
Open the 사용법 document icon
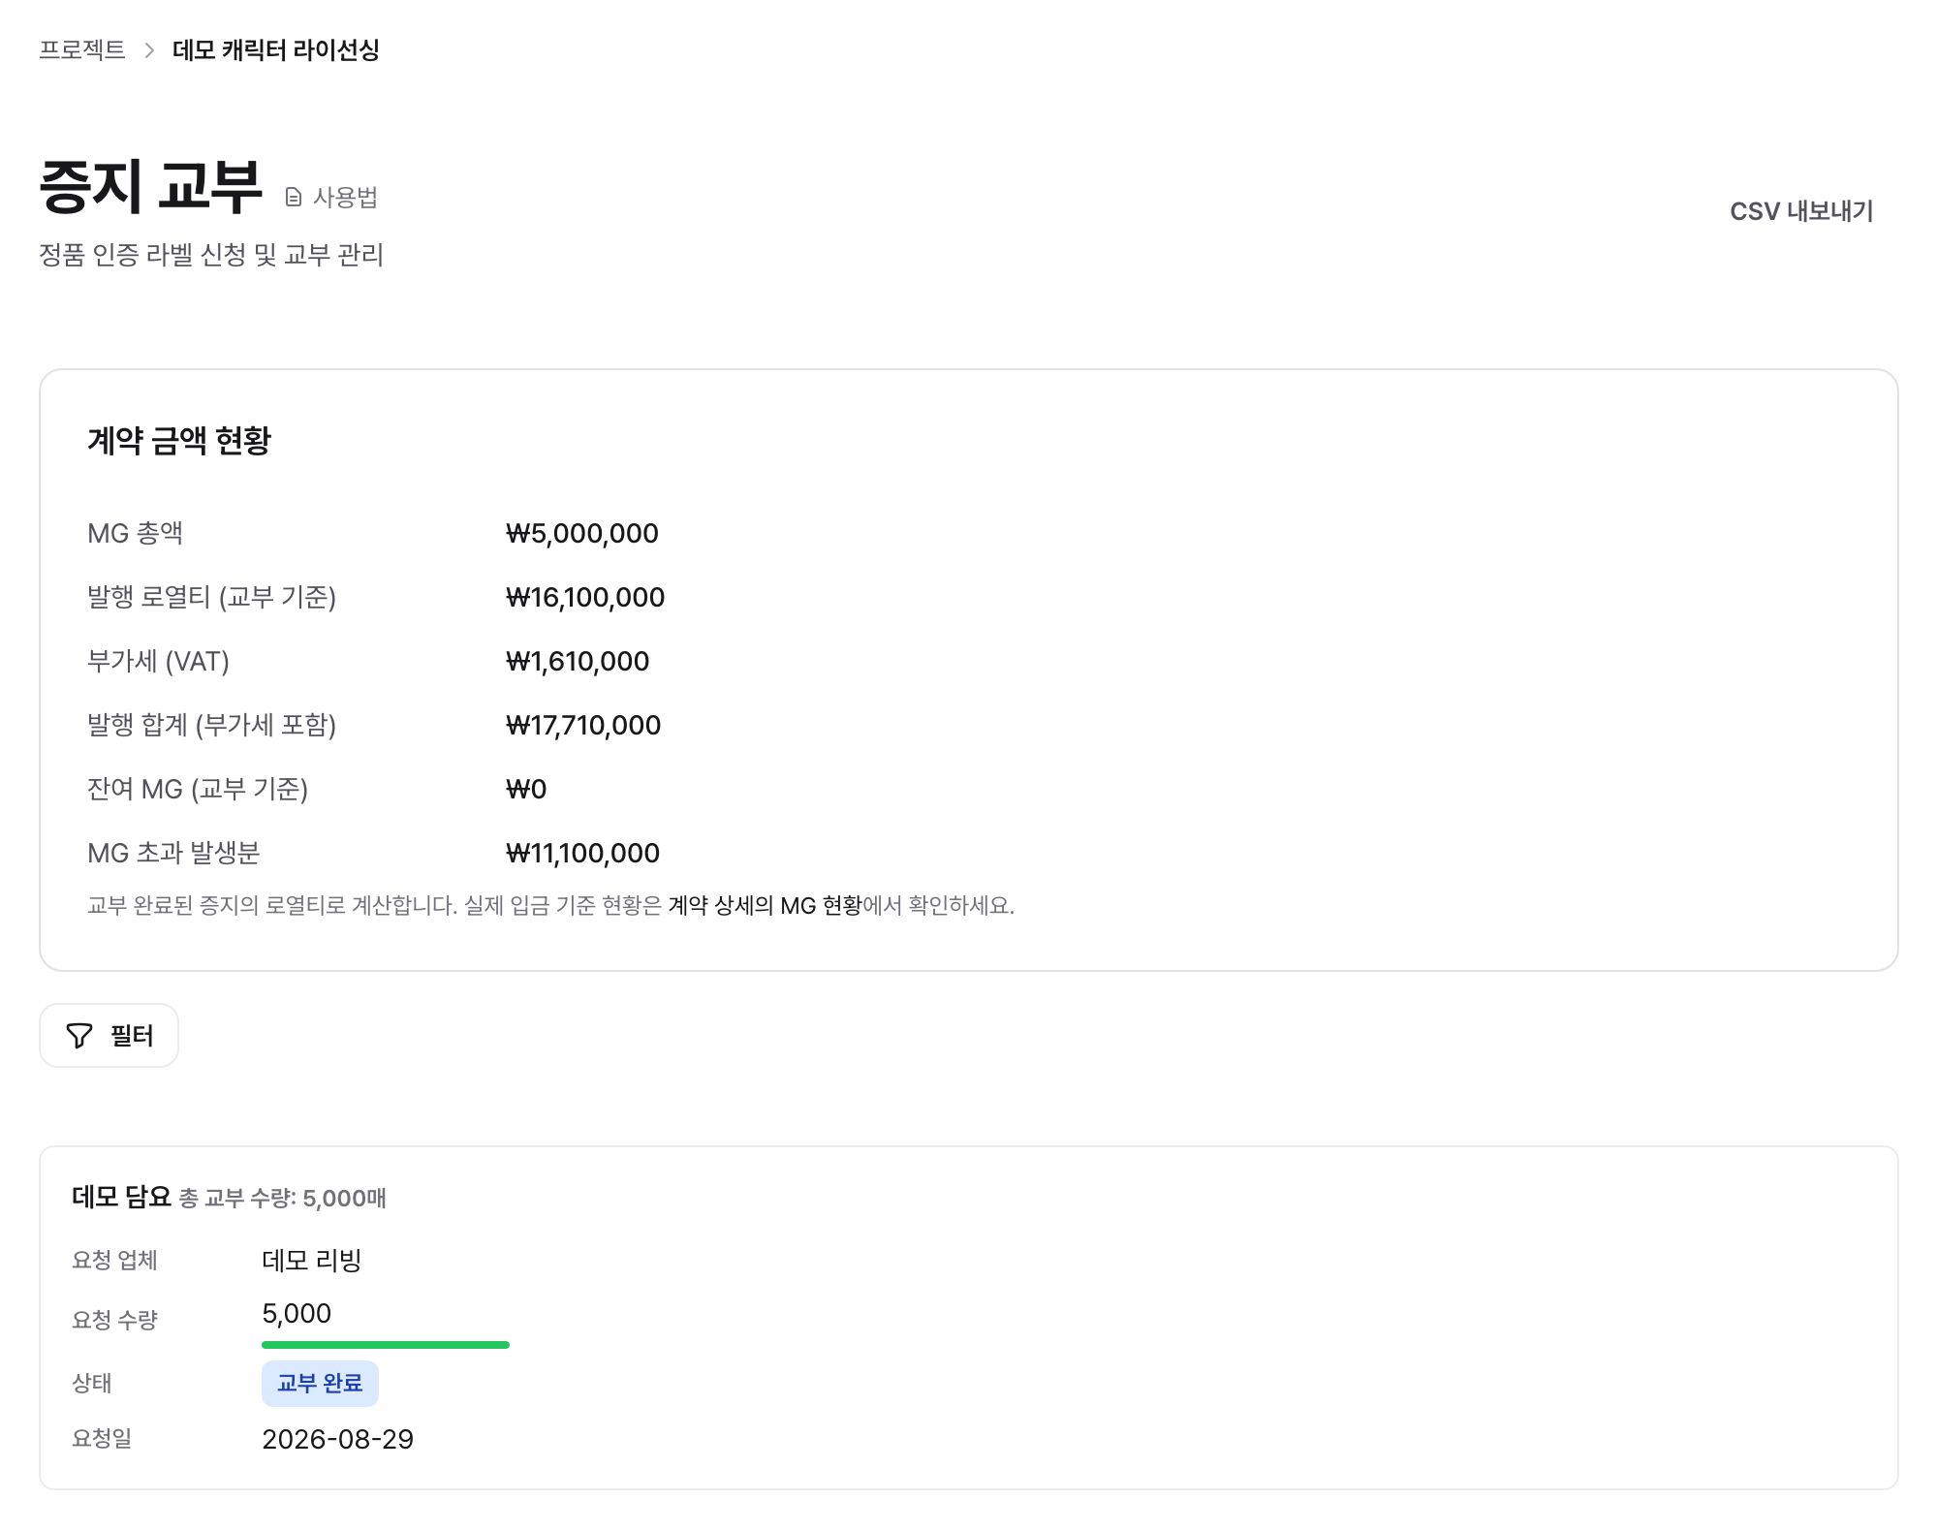(x=294, y=198)
